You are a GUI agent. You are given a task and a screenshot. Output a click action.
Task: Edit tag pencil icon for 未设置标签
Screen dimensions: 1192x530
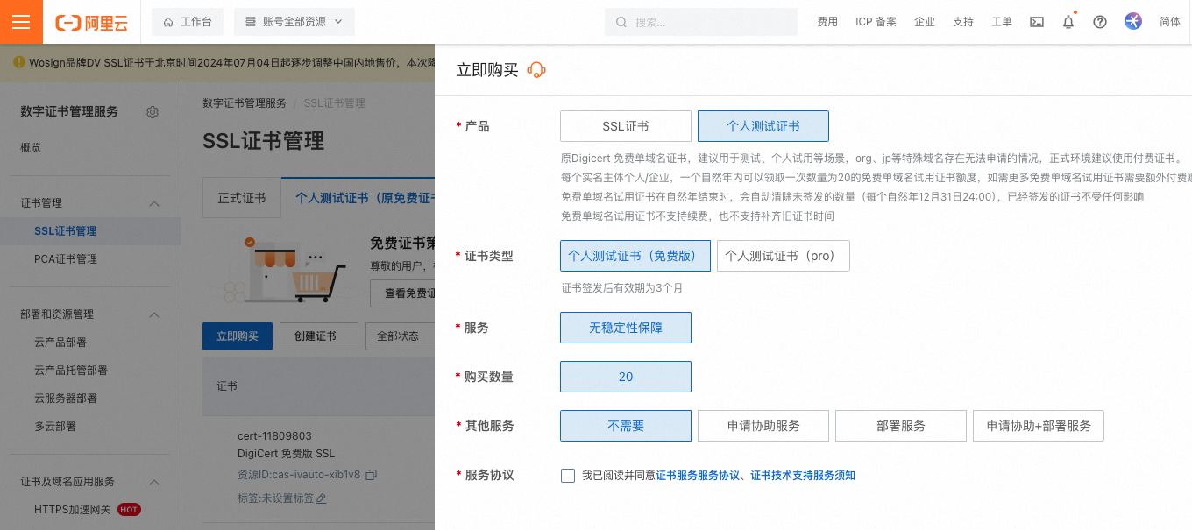point(321,498)
